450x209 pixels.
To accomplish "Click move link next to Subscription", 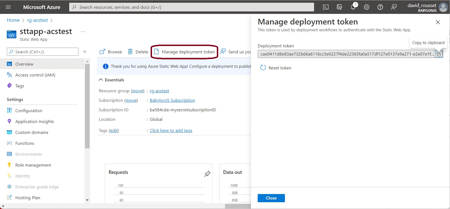I will tap(131, 100).
